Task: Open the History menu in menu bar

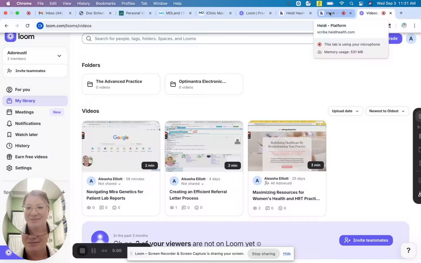Action: (83, 3)
